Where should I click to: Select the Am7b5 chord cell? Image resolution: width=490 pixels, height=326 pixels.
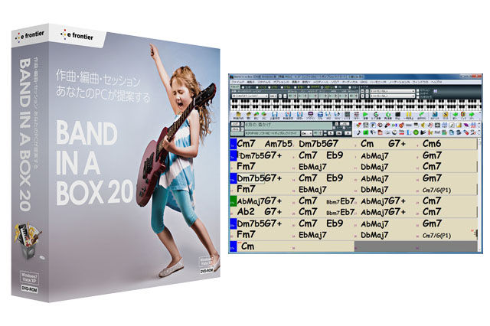(x=279, y=144)
